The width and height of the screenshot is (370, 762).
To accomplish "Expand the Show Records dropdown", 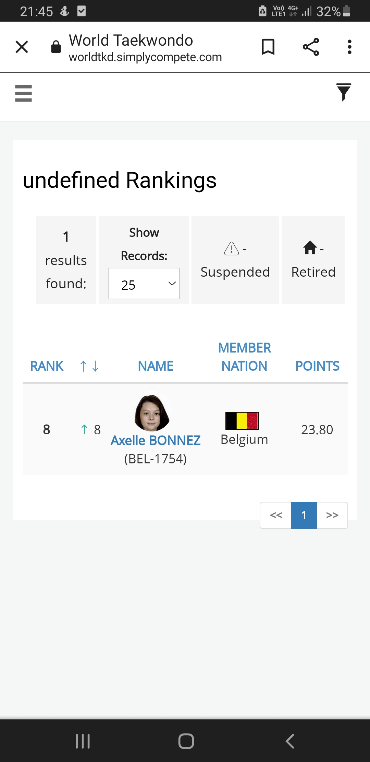I will (x=144, y=284).
